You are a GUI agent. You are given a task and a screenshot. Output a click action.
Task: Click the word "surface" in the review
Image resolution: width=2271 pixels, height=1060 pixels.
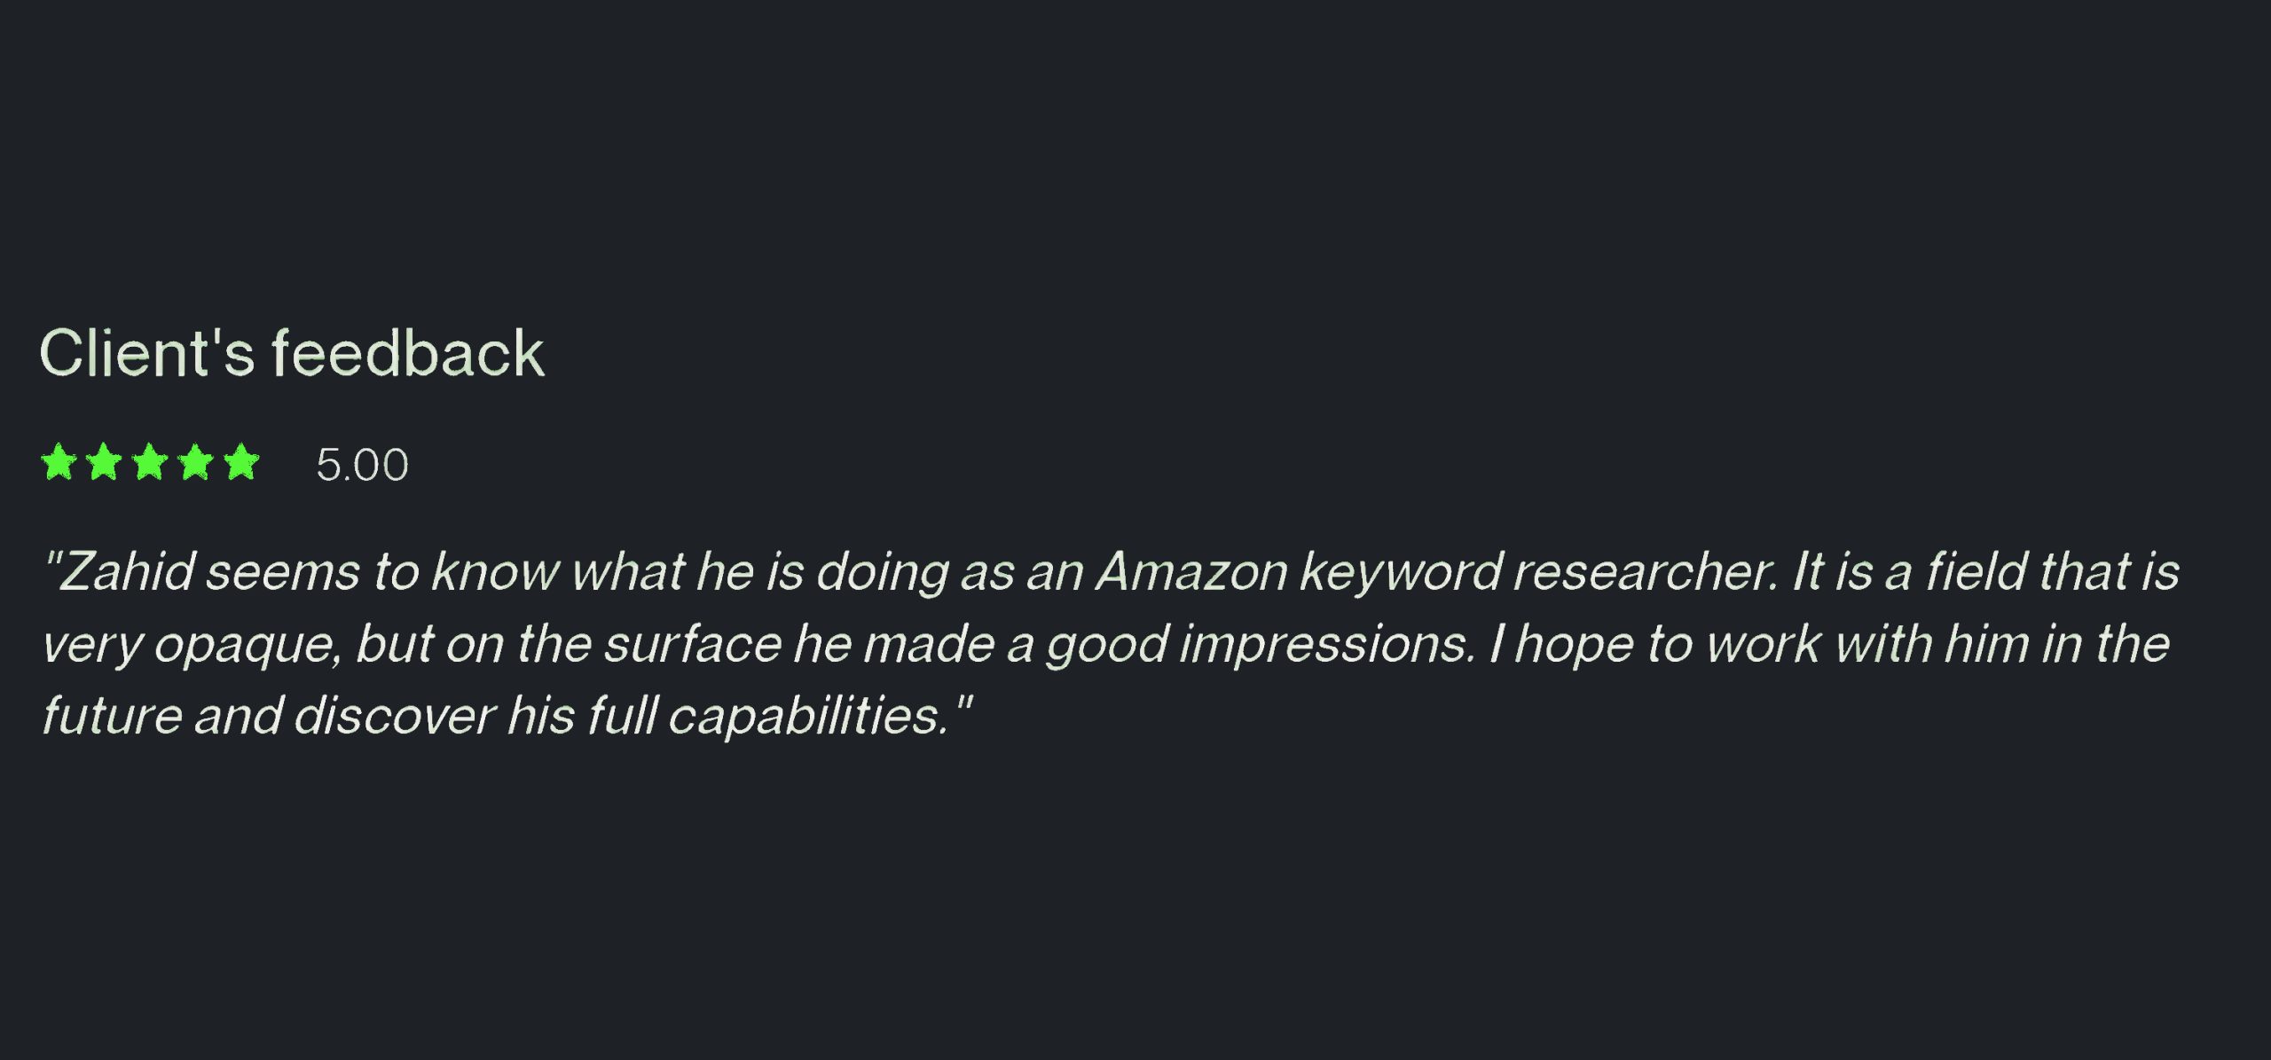click(x=693, y=644)
